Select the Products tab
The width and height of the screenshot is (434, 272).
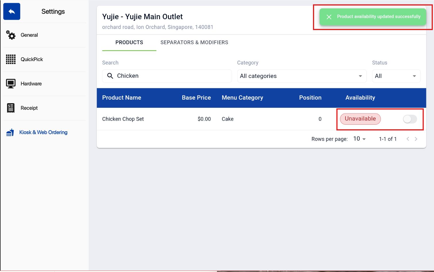pos(129,42)
